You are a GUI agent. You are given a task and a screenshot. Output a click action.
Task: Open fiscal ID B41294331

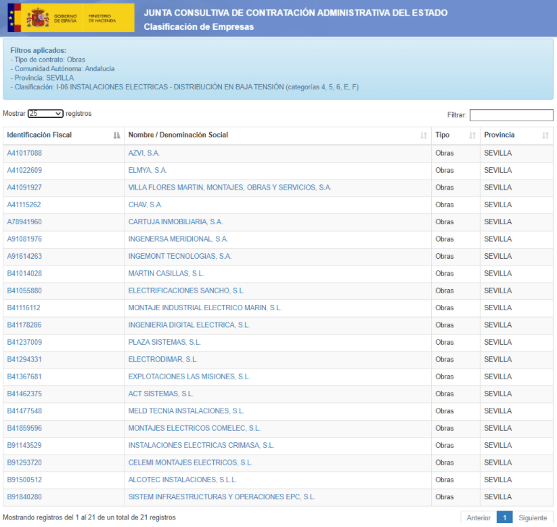[24, 360]
